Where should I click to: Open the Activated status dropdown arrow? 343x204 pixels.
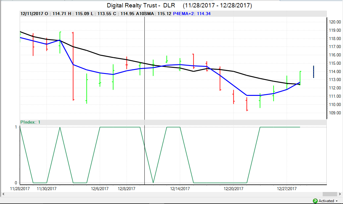(x=337, y=201)
